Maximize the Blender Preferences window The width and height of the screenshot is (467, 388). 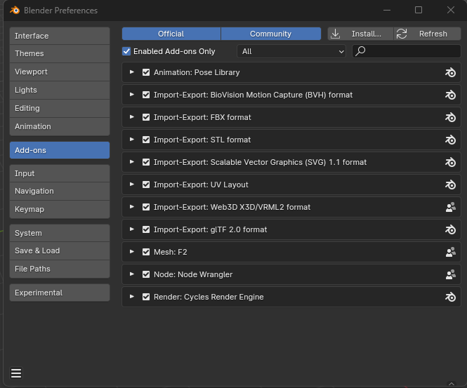click(x=419, y=10)
